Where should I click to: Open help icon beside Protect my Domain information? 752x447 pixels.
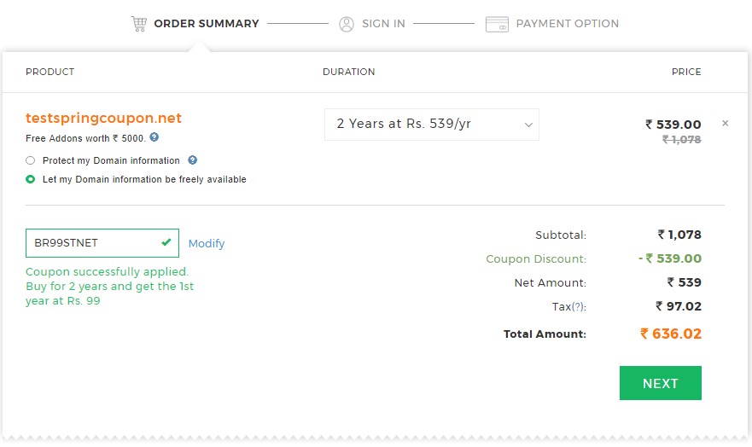[192, 160]
